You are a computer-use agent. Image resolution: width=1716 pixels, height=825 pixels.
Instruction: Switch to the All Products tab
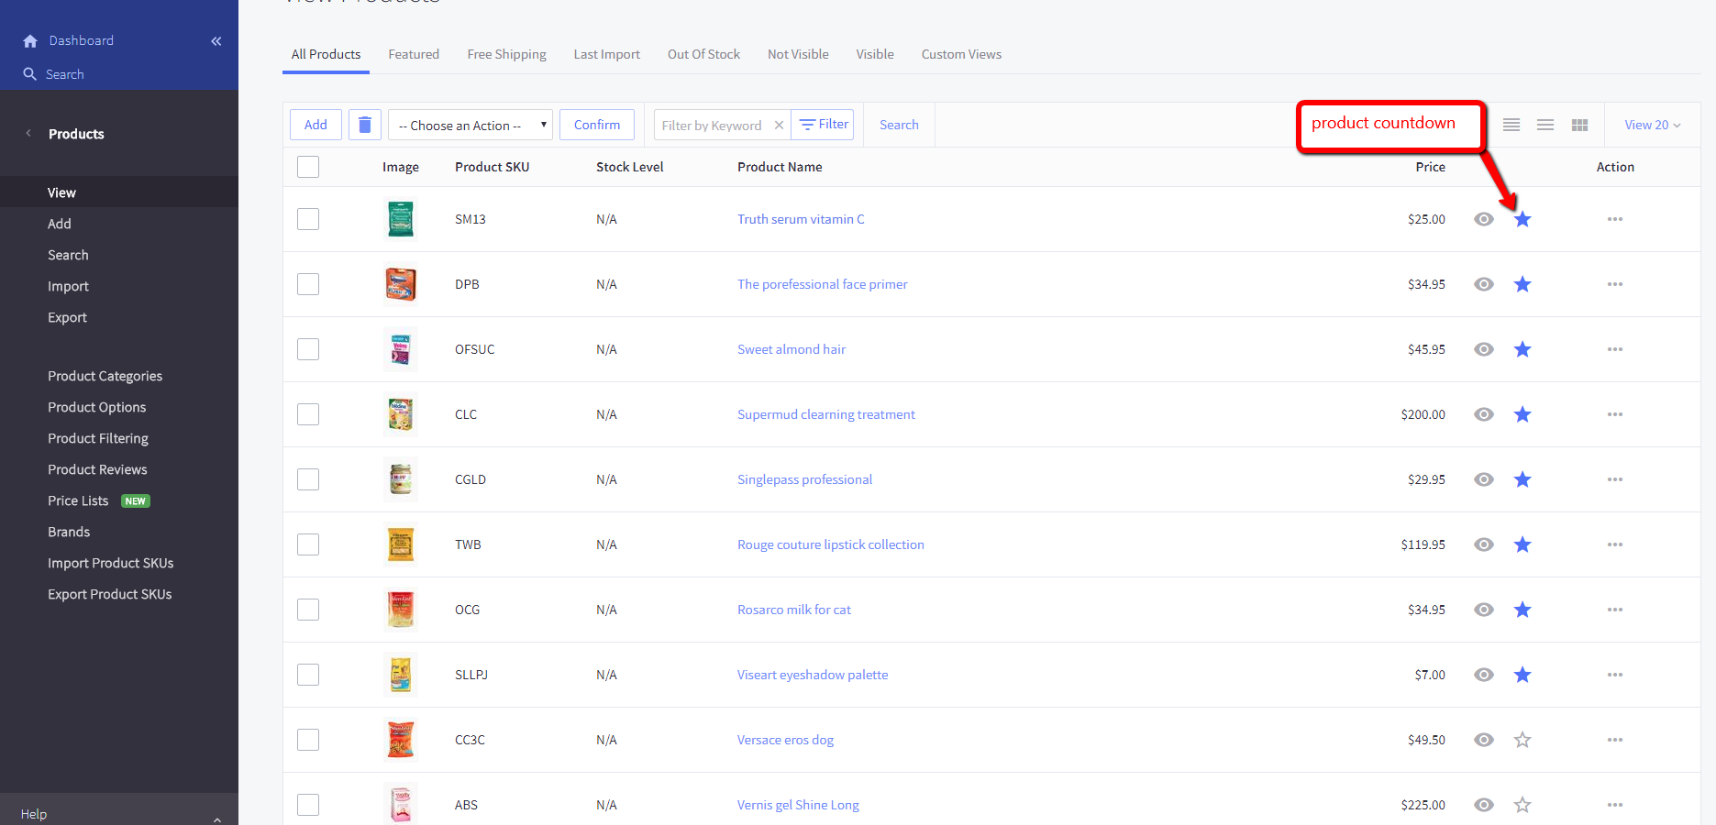326,54
